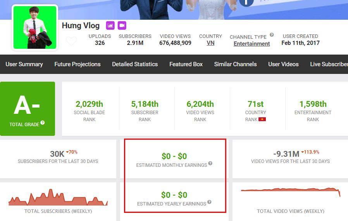
Task: Click the 70% subscriber decrease indicator
Action: tap(72, 152)
